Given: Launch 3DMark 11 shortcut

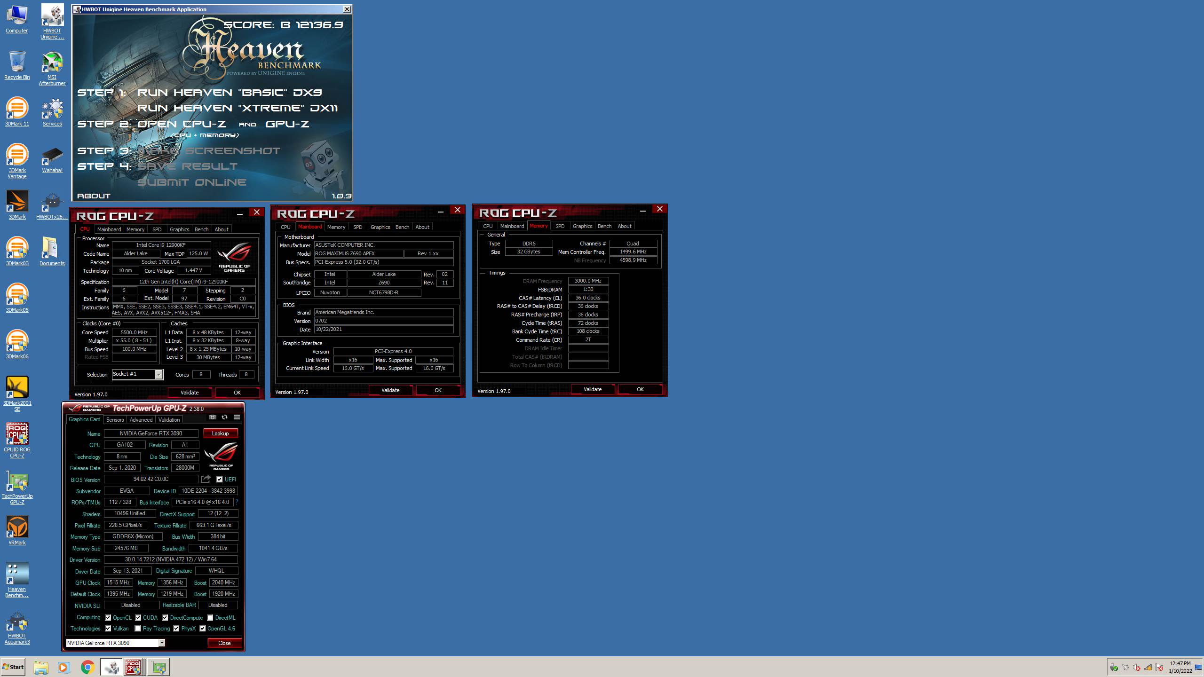Looking at the screenshot, I should pyautogui.click(x=17, y=112).
